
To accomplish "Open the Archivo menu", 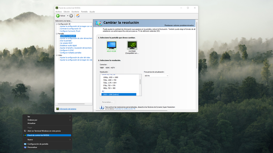I will click(x=59, y=12).
